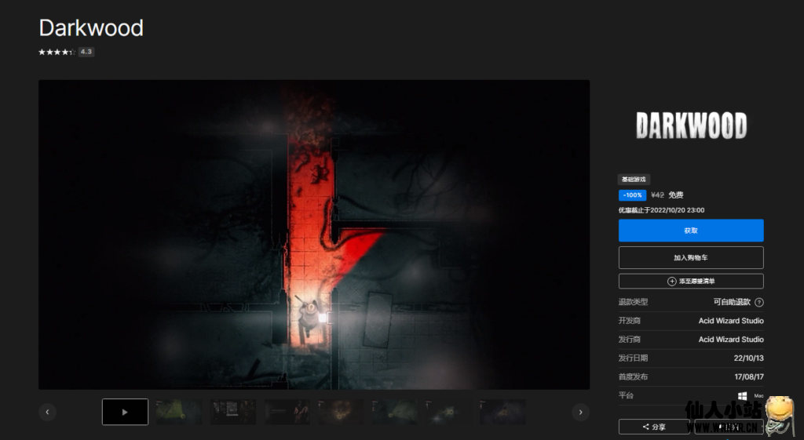Add game to wishlist with 添至愿望清单
804x440 pixels.
point(691,281)
